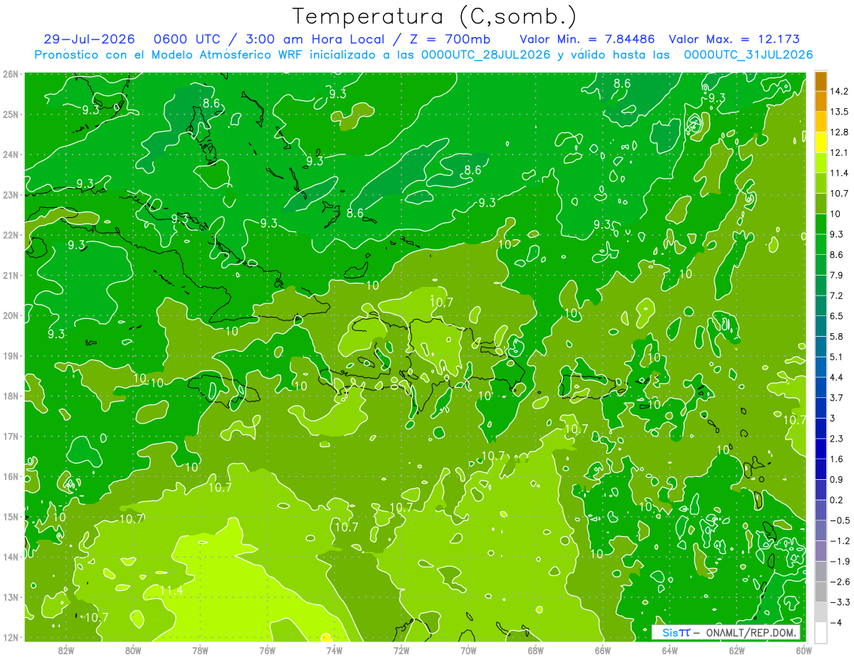The image size is (854, 660).
Task: Click the "7.9" color scale label
Action: (x=836, y=275)
